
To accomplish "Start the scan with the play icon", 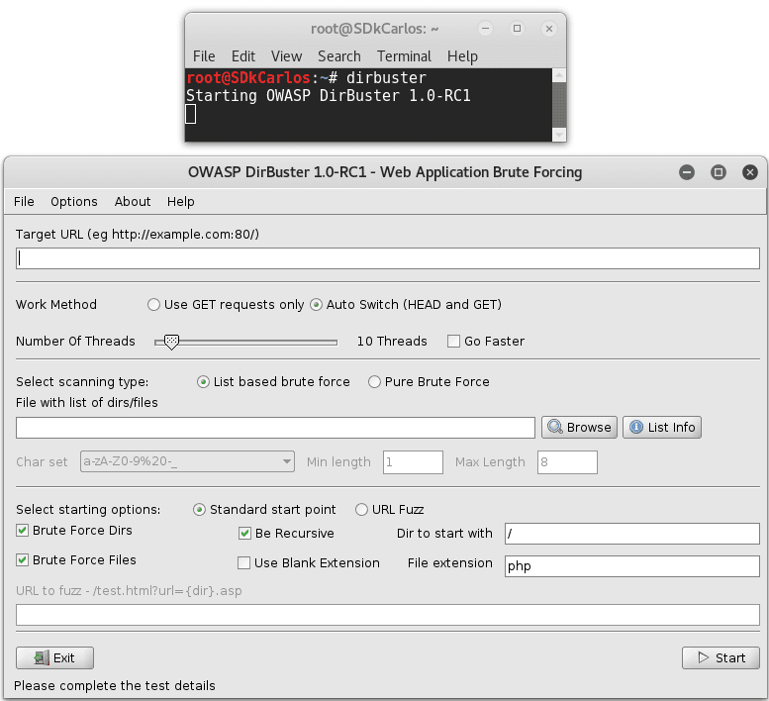I will point(721,657).
